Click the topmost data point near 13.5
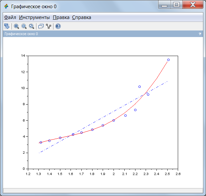This screenshot has height=196, width=206. tap(168, 60)
